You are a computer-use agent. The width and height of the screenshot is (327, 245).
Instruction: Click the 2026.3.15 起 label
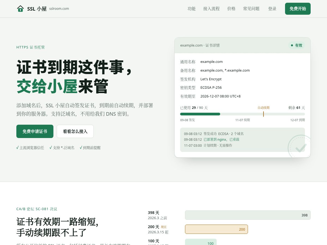click(158, 232)
